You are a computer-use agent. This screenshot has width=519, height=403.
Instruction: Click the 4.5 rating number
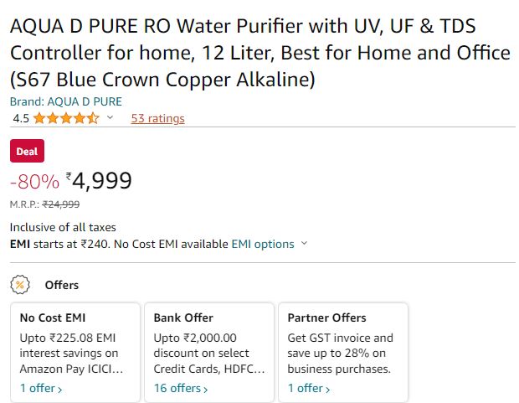pos(21,118)
